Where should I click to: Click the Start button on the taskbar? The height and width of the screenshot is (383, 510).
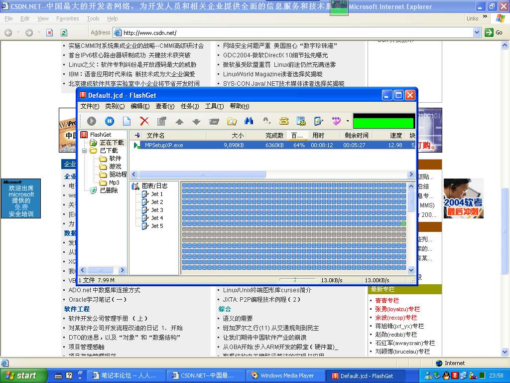pyautogui.click(x=24, y=376)
